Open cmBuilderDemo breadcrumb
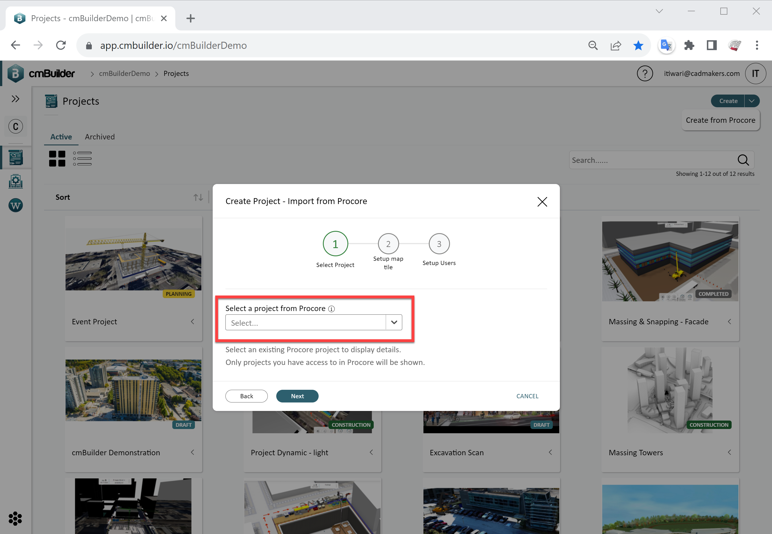 click(x=124, y=74)
